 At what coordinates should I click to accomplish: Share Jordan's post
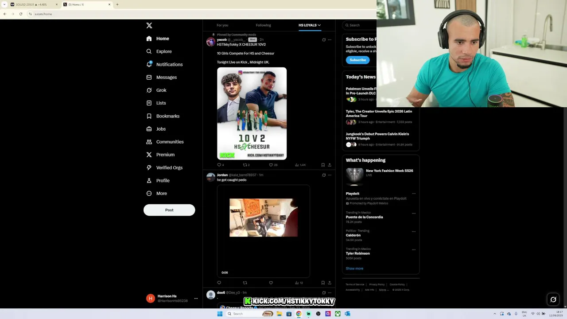pyautogui.click(x=330, y=283)
